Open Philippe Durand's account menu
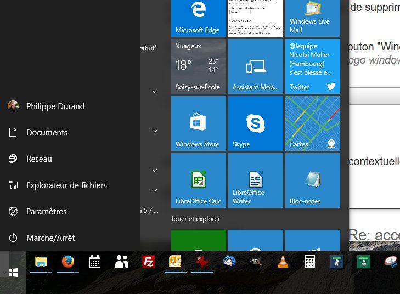400x294 pixels. pyautogui.click(x=70, y=106)
